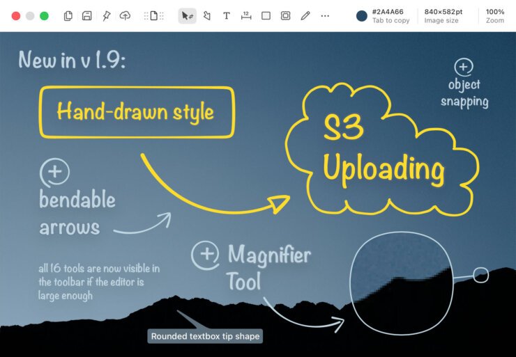Screen dimensions: 516x357
Task: Select the arrow selection tool
Action: [x=187, y=16]
